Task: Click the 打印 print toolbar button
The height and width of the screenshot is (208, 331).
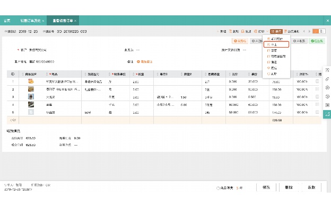Action: pyautogui.click(x=259, y=31)
